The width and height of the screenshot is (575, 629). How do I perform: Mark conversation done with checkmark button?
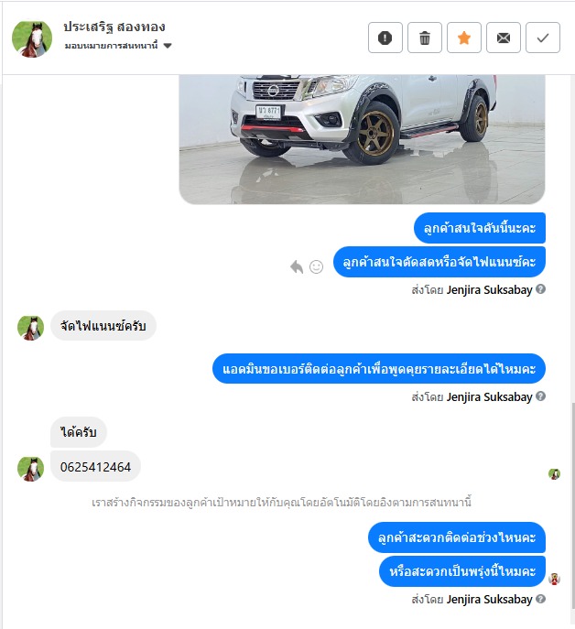pyautogui.click(x=543, y=38)
